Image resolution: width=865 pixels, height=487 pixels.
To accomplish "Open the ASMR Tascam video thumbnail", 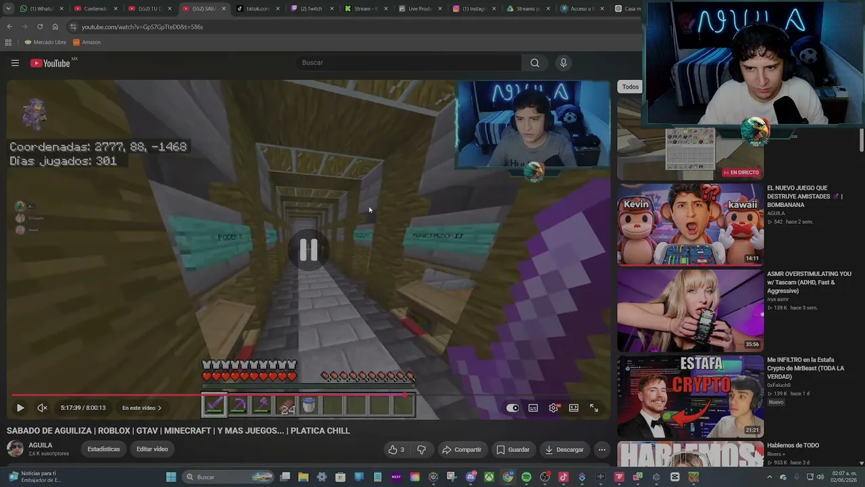I will click(691, 310).
